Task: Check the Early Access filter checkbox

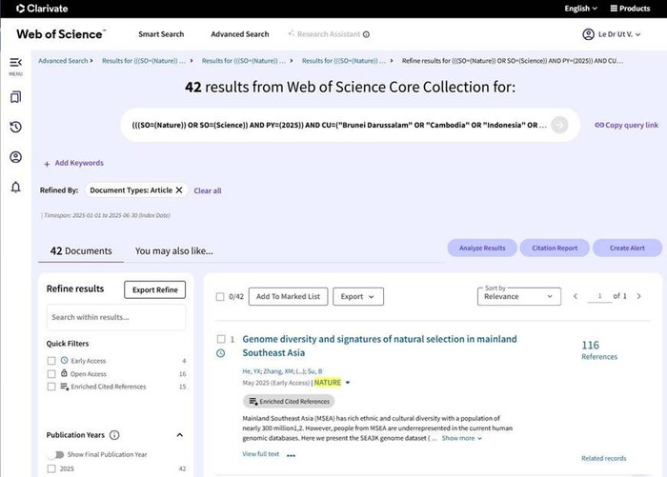Action: [51, 361]
